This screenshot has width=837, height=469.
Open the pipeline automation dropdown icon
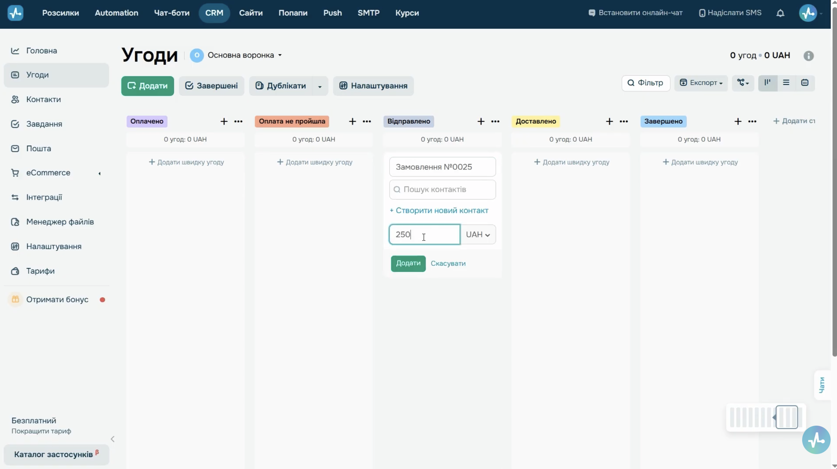click(743, 83)
